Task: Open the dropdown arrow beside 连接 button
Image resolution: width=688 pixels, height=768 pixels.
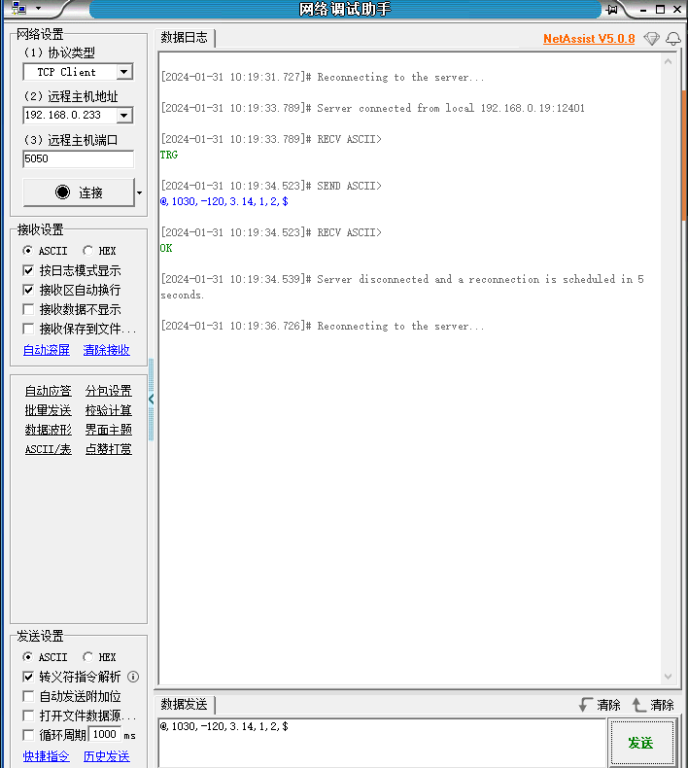Action: click(x=140, y=192)
